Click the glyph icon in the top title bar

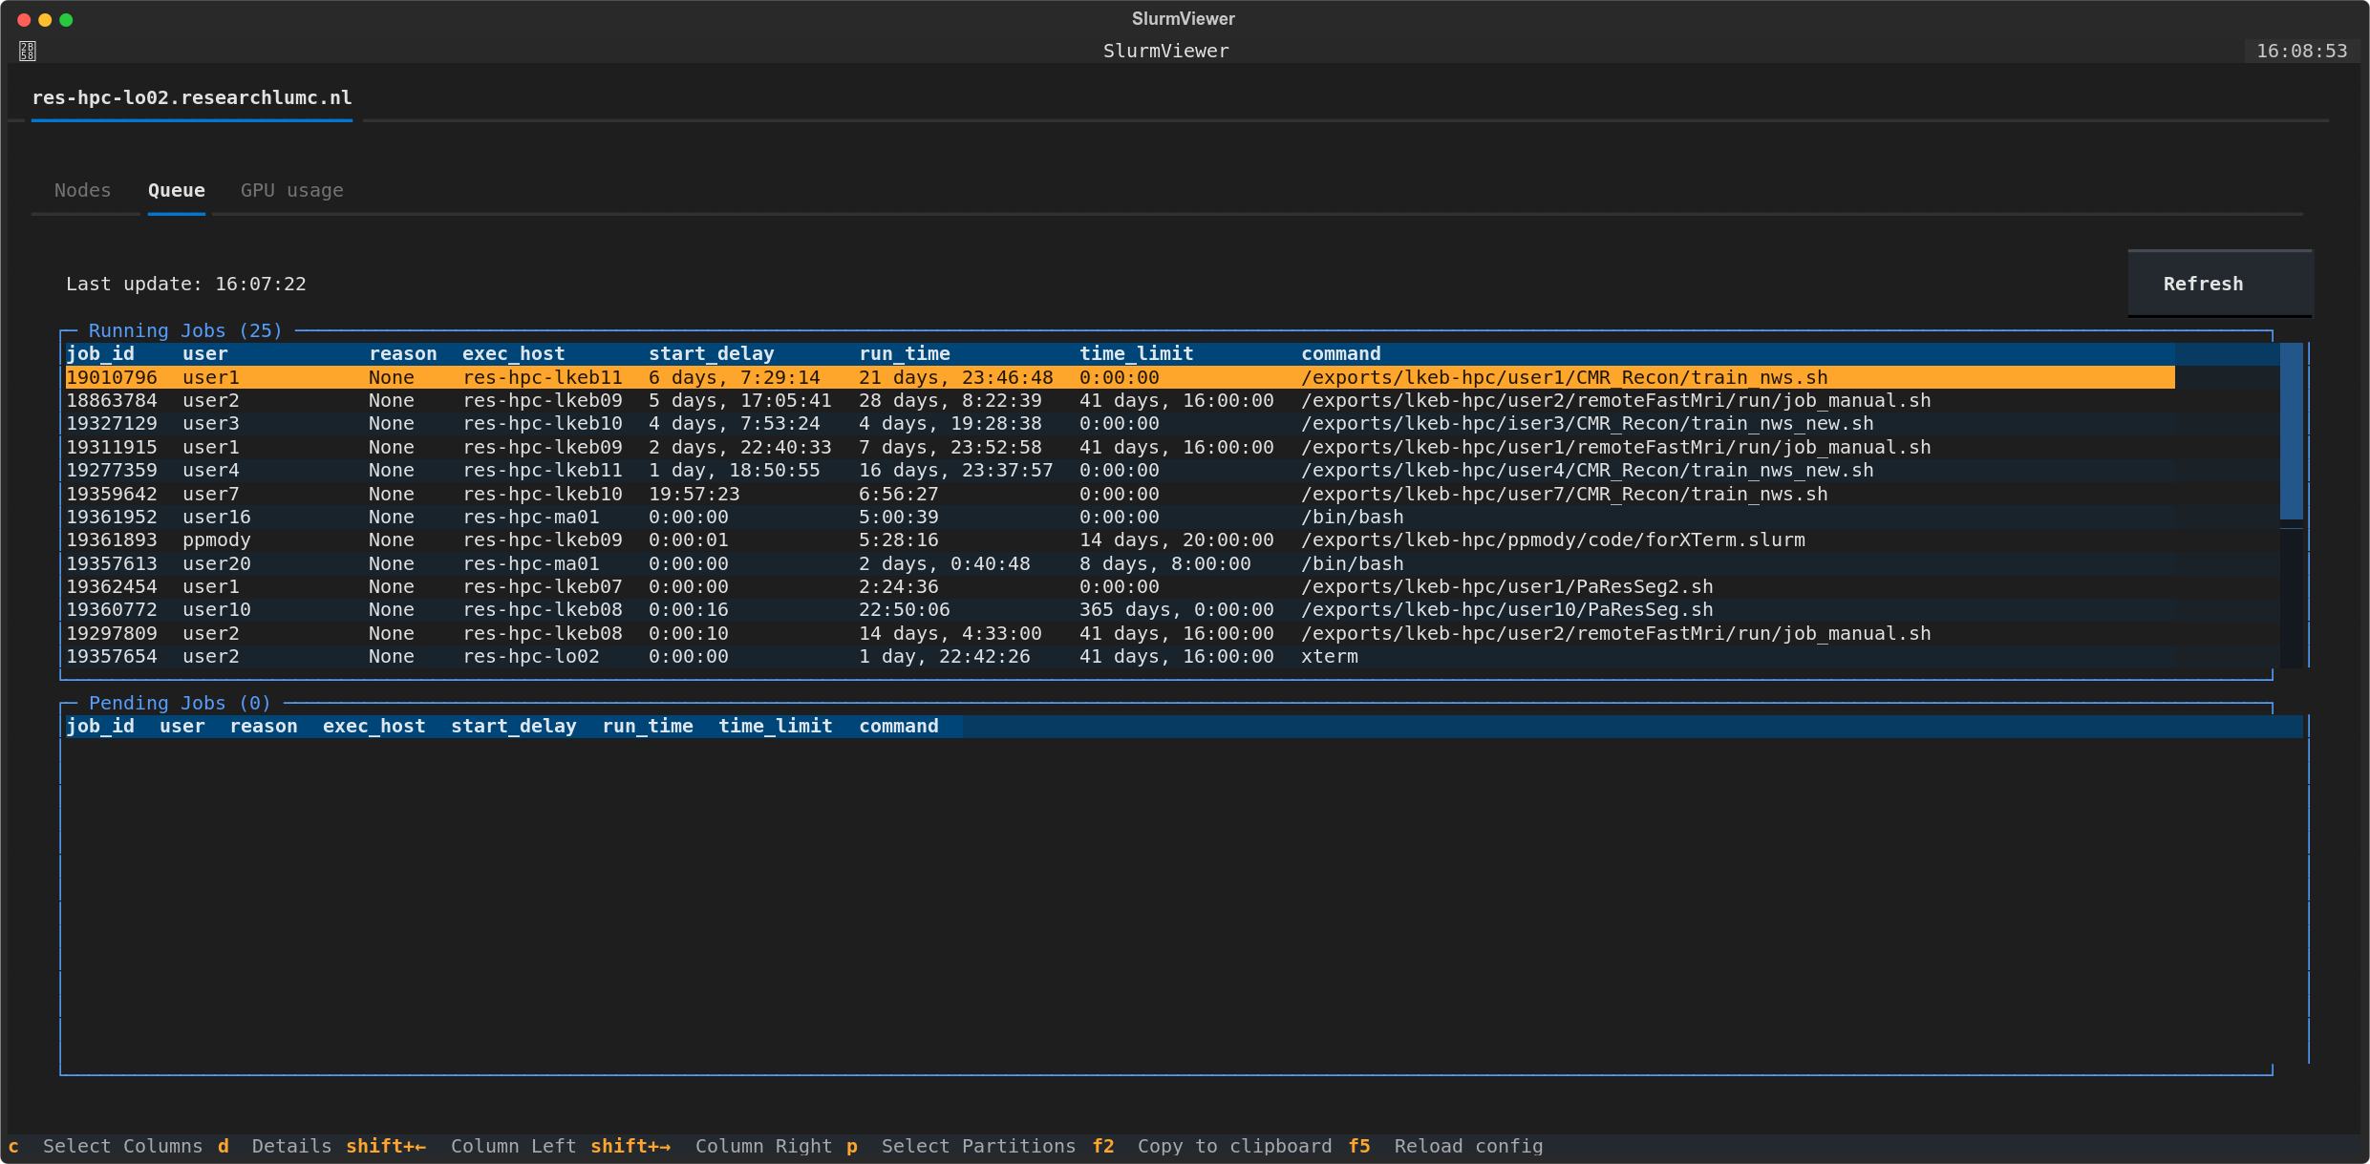[x=28, y=50]
